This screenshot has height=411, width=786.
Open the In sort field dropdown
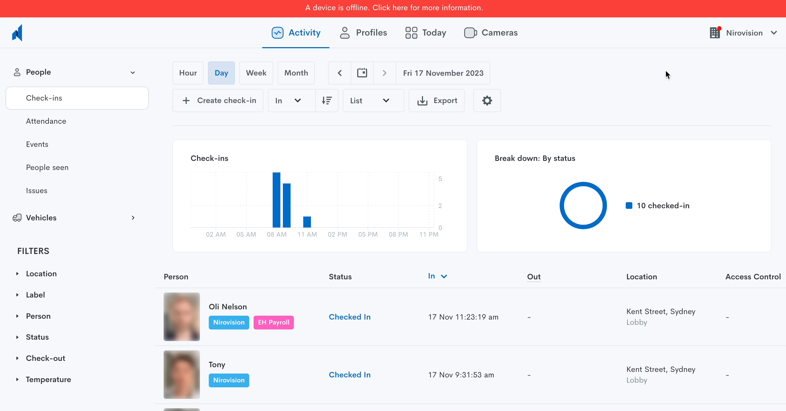[292, 100]
